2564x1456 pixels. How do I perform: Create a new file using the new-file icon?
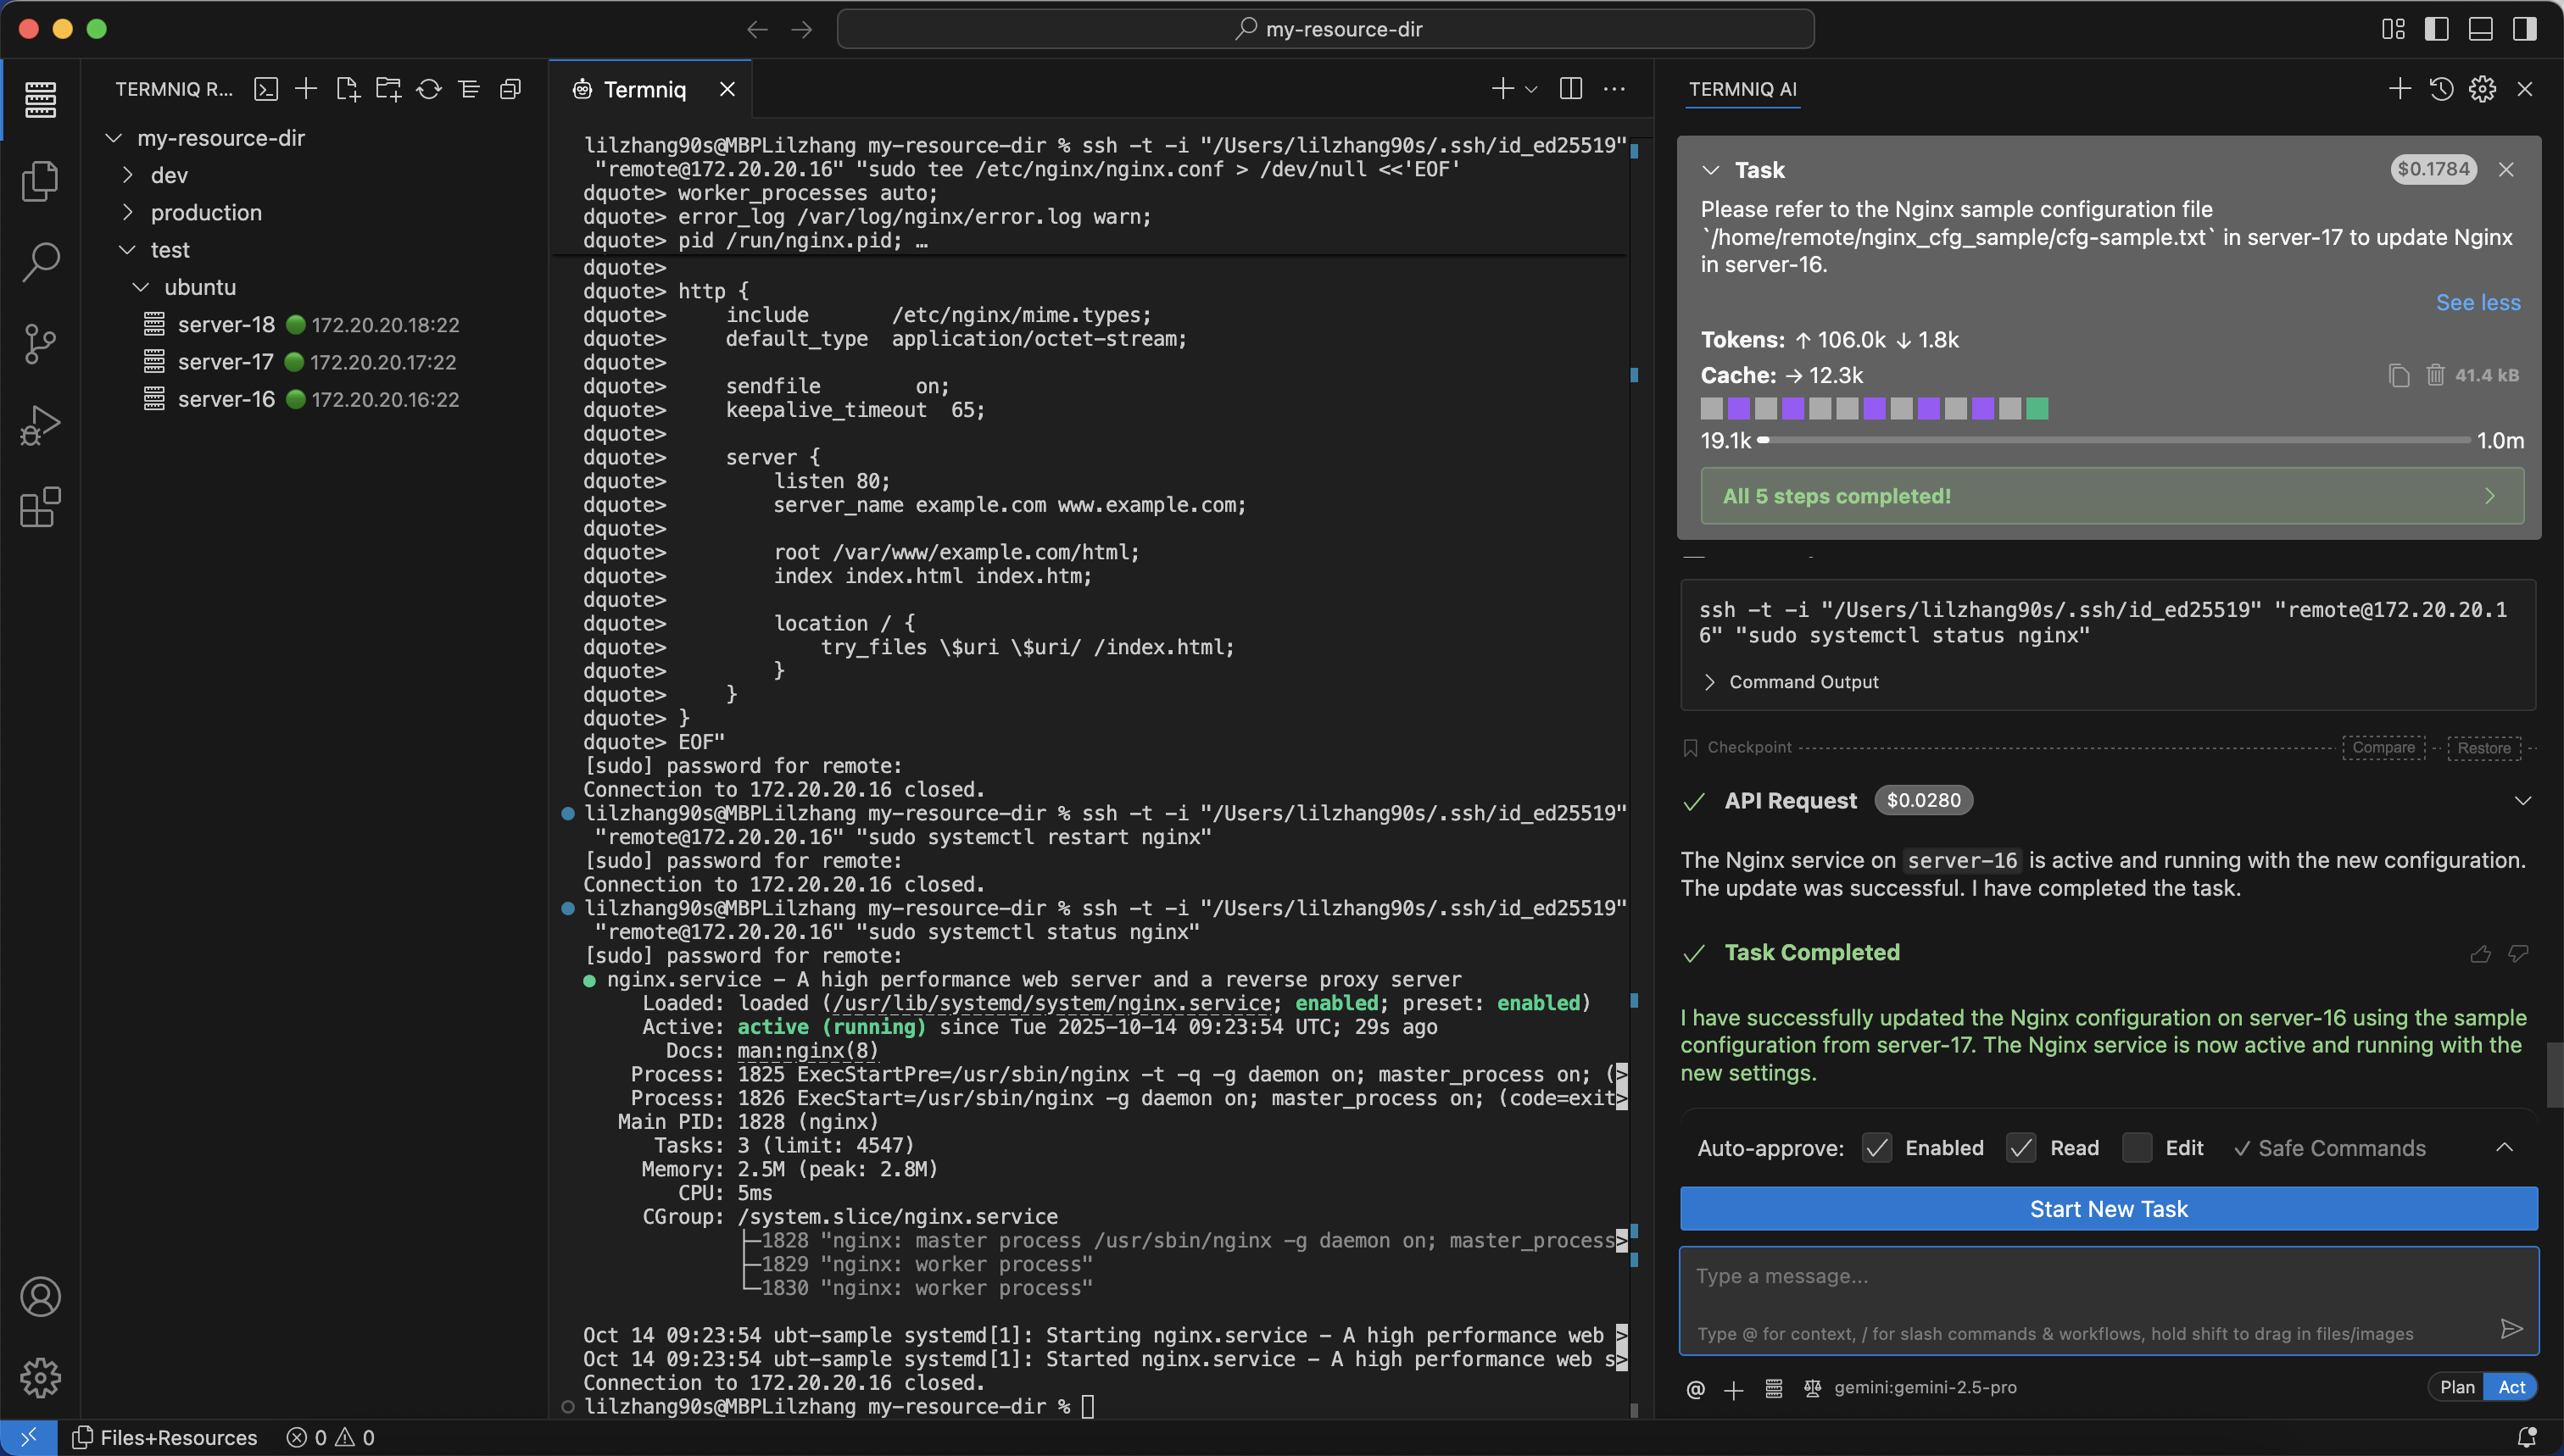(347, 89)
